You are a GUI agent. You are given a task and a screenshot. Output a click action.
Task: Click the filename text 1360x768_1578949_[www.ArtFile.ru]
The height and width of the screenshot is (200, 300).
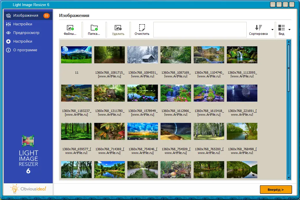coord(143,113)
